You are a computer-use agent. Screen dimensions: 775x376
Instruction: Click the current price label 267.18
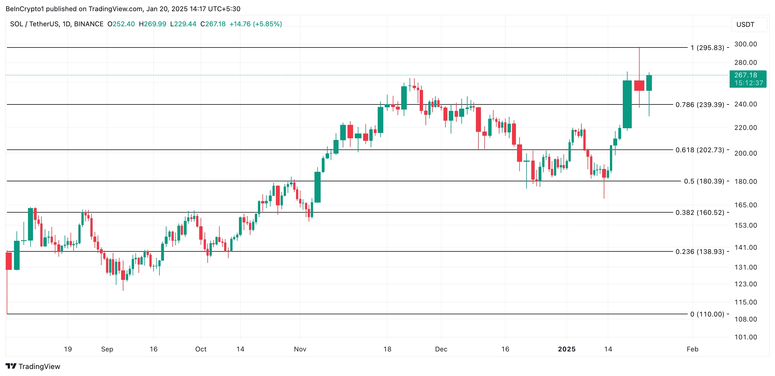point(746,75)
